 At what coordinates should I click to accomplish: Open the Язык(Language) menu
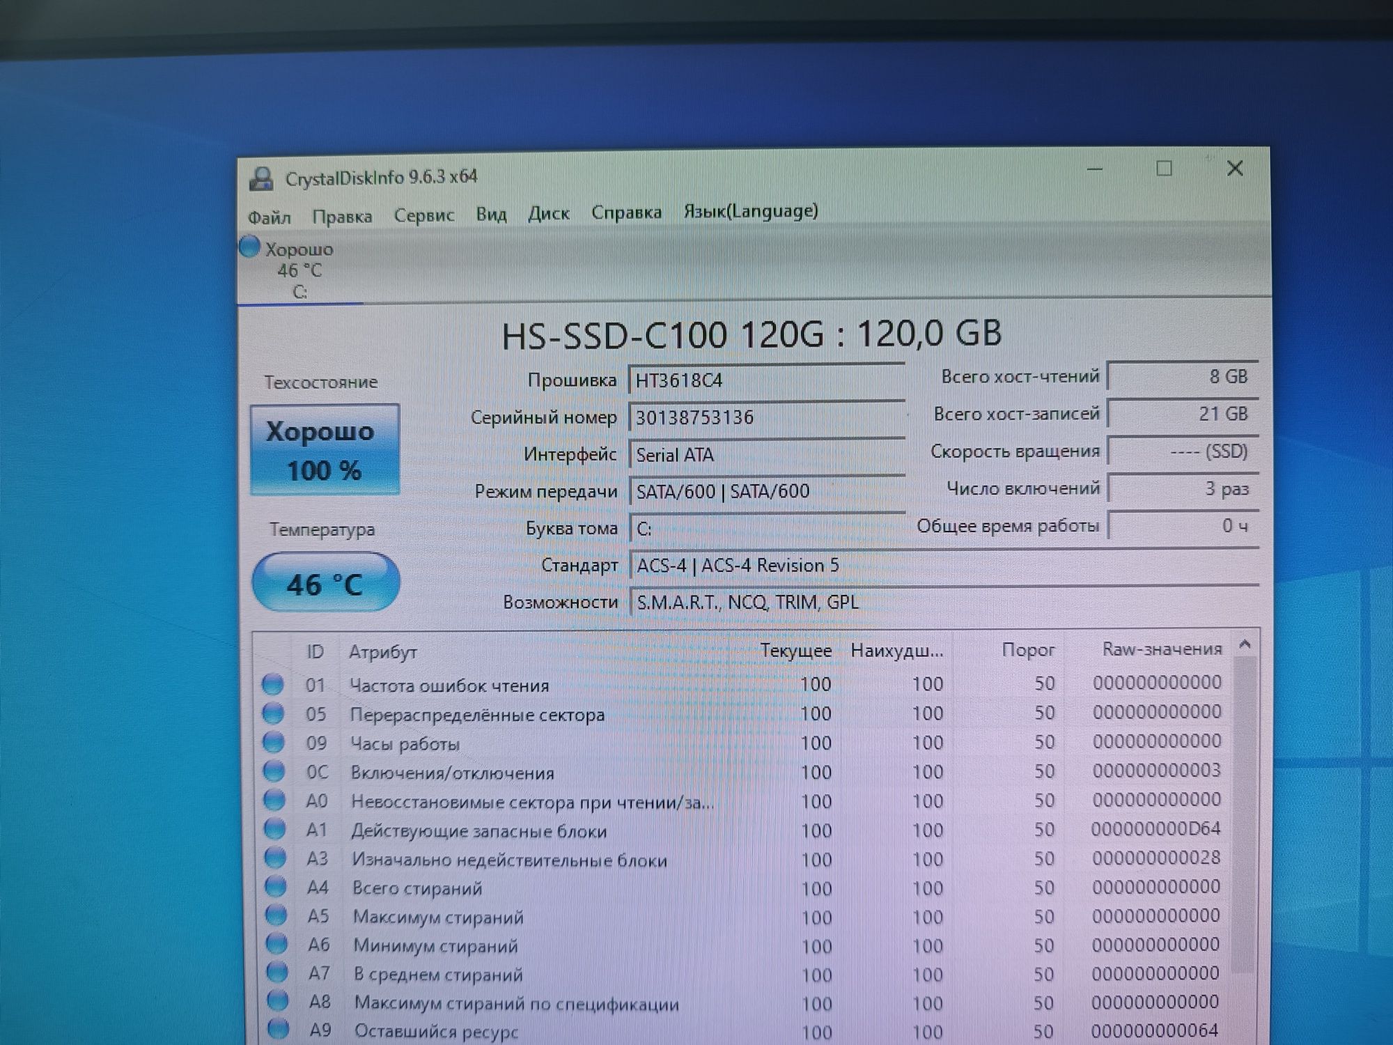pyautogui.click(x=750, y=210)
